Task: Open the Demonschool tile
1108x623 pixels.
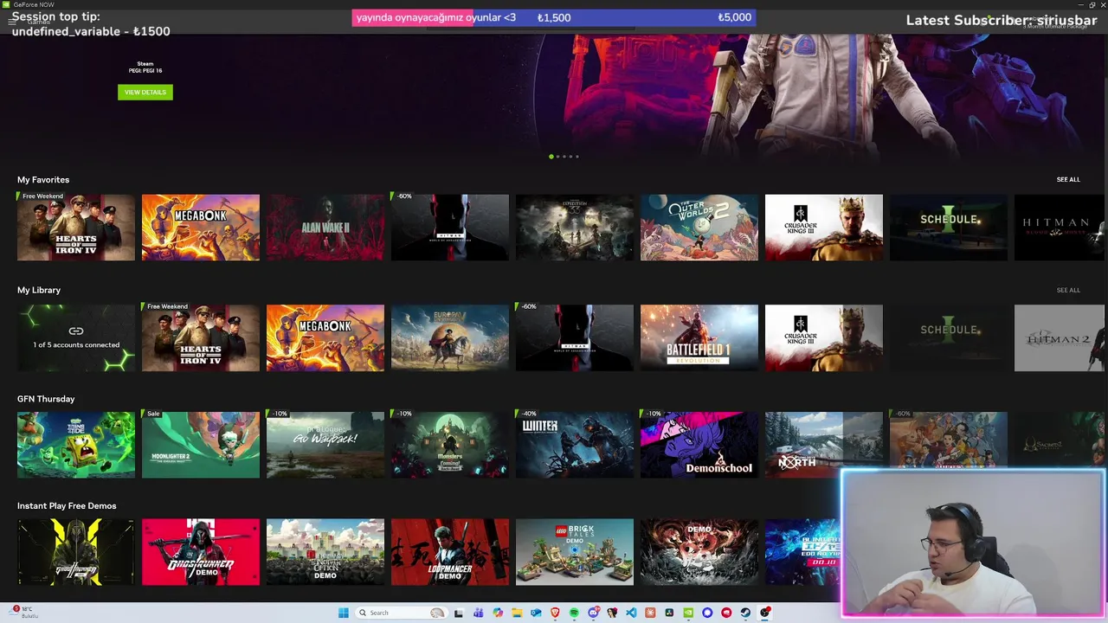Action: pos(699,445)
